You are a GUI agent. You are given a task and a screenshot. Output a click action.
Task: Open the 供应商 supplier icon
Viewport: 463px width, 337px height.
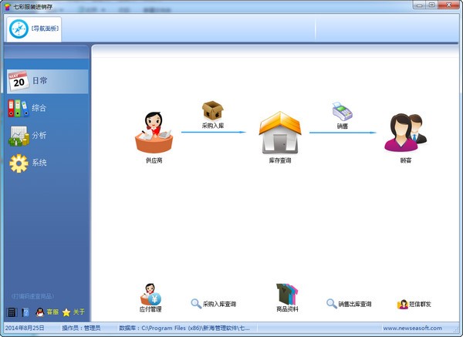(154, 133)
